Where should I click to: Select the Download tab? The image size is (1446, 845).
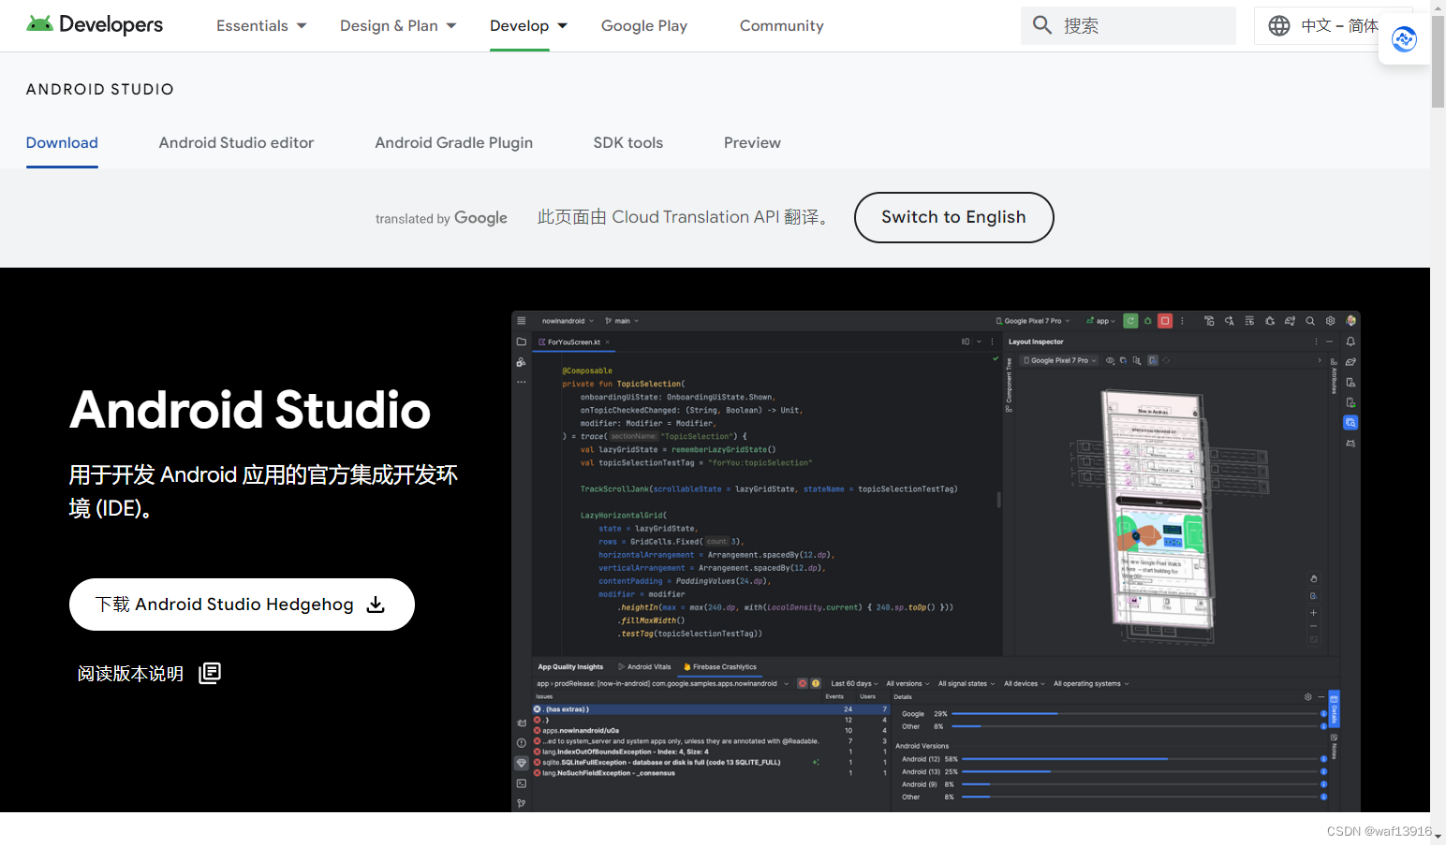tap(62, 142)
